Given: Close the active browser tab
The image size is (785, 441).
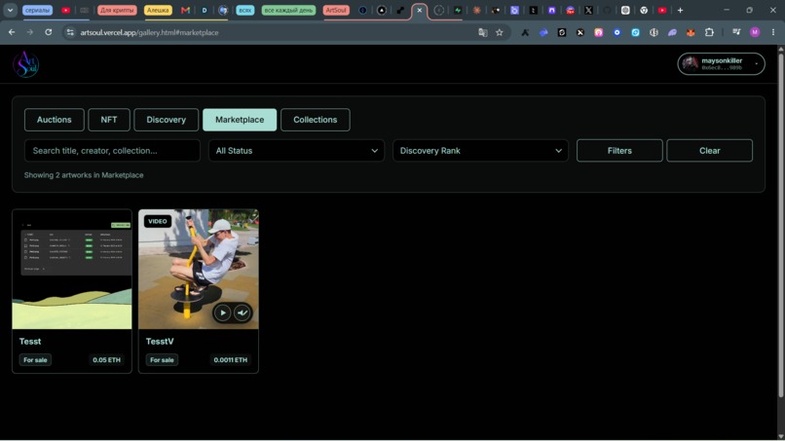Looking at the screenshot, I should point(420,10).
